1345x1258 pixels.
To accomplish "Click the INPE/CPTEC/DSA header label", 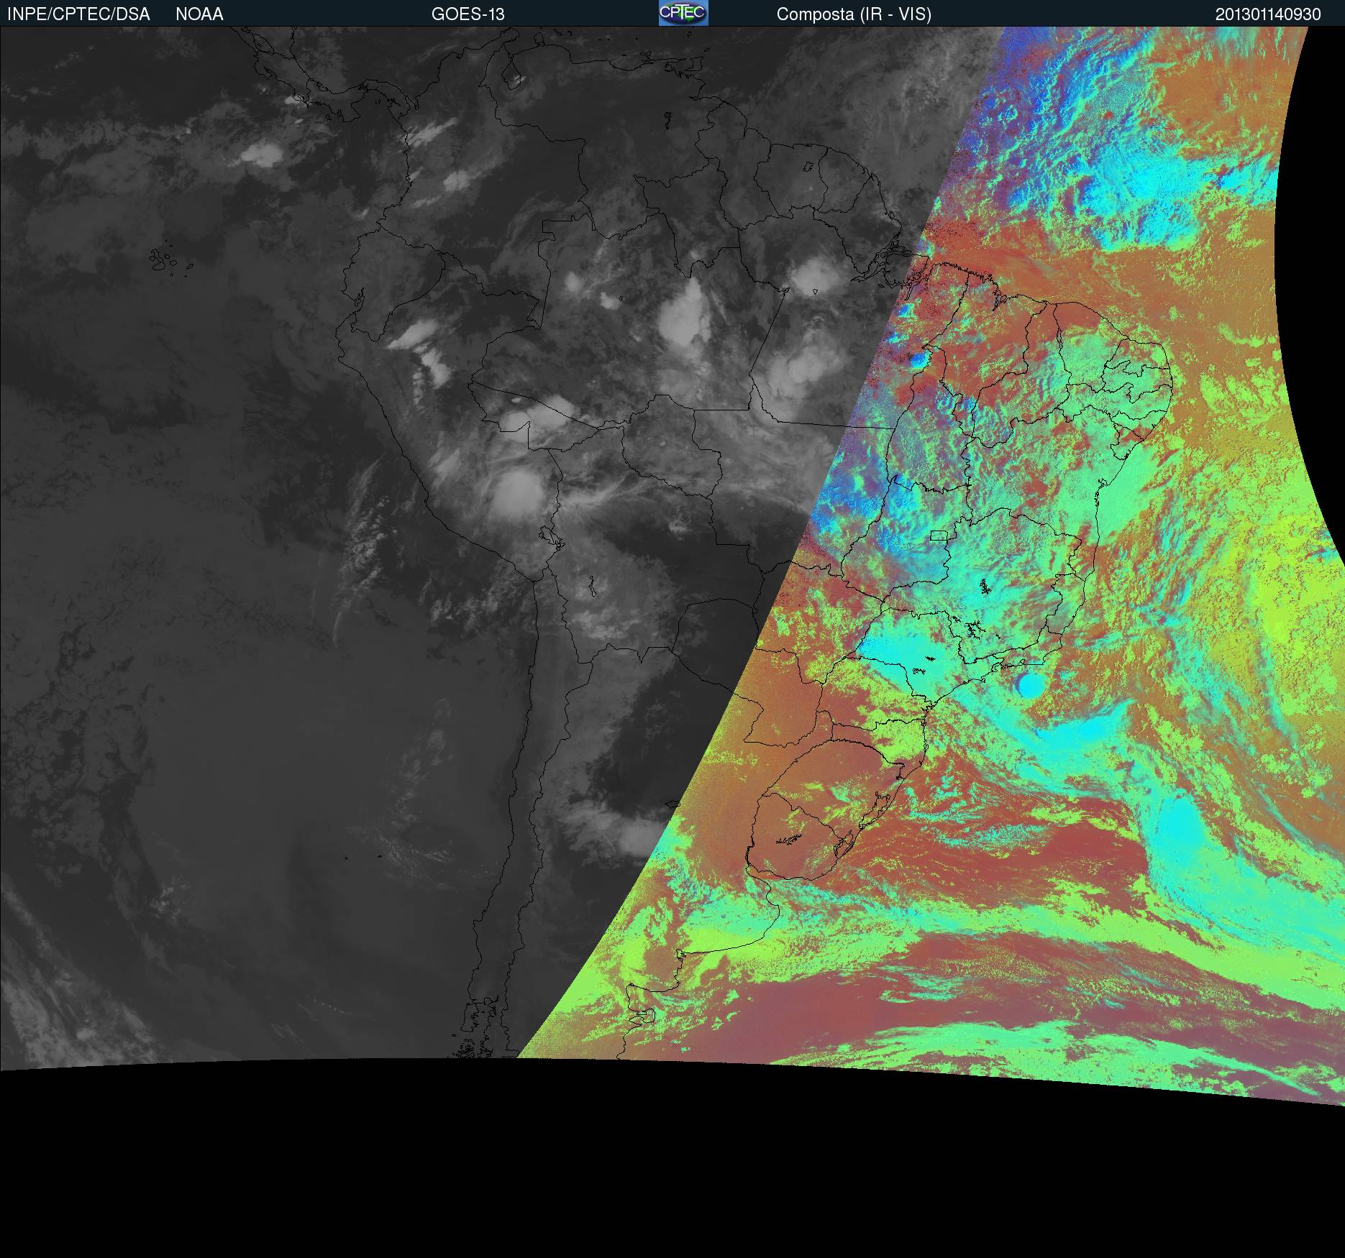I will (x=78, y=14).
